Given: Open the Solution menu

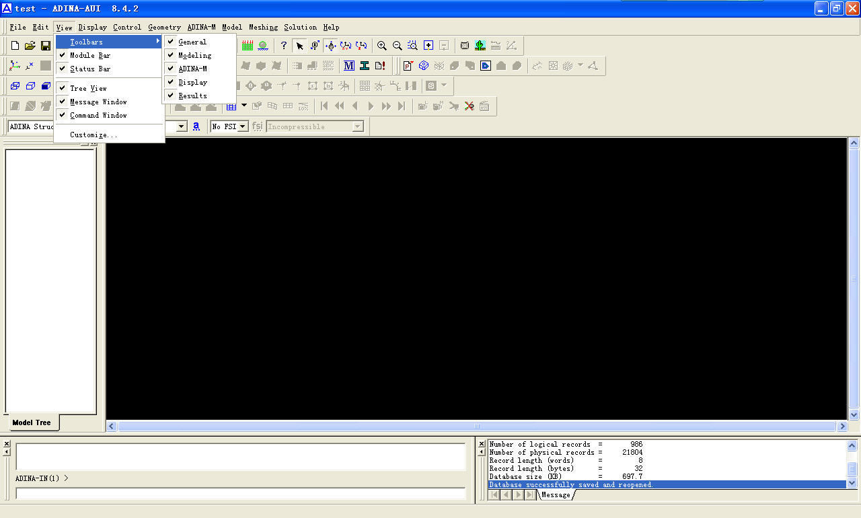Looking at the screenshot, I should coord(300,28).
